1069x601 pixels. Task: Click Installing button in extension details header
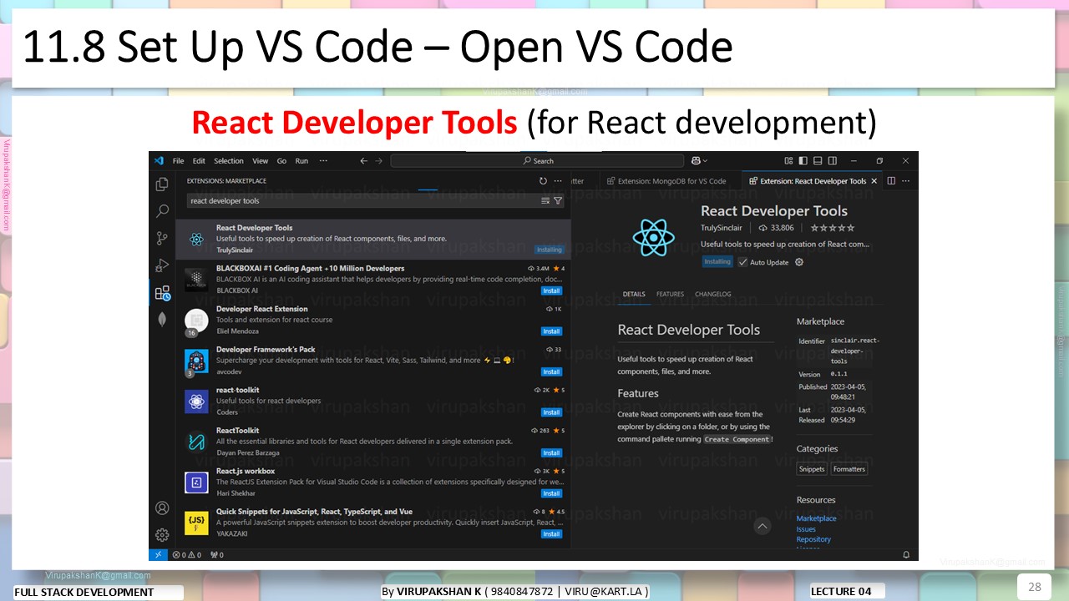point(717,261)
